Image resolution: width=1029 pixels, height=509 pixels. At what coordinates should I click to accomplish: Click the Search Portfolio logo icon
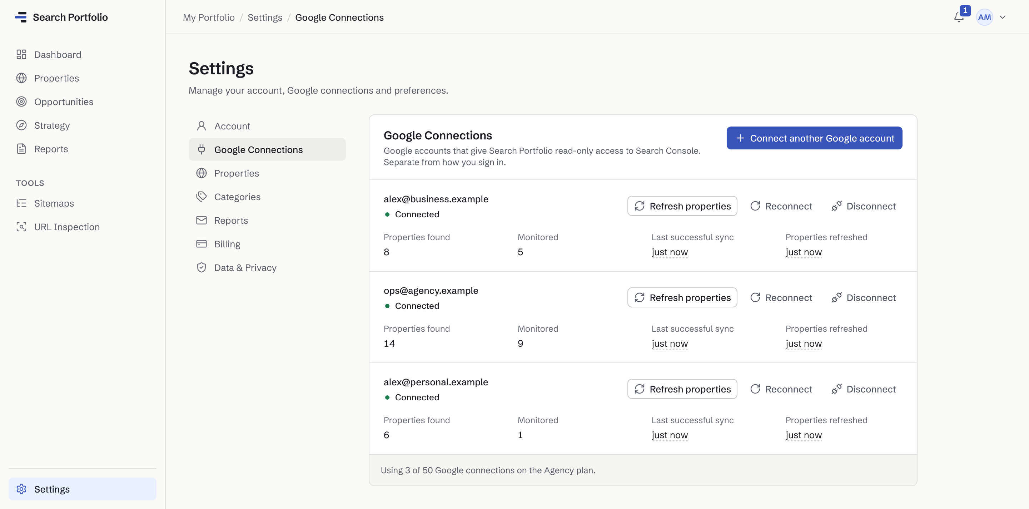point(21,17)
